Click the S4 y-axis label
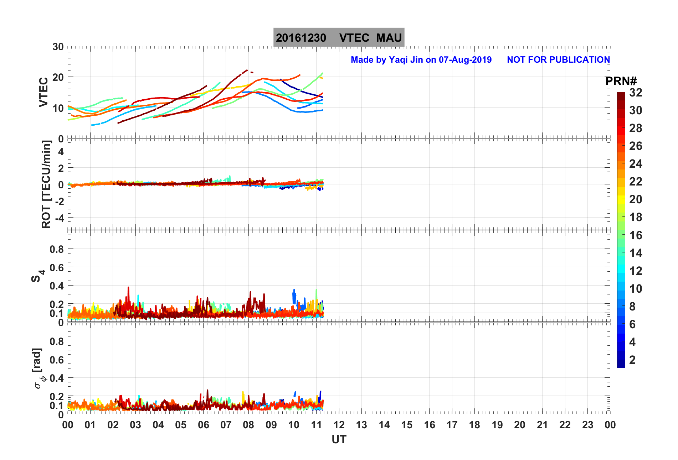Viewport: 678px width, 460px height. pyautogui.click(x=37, y=276)
